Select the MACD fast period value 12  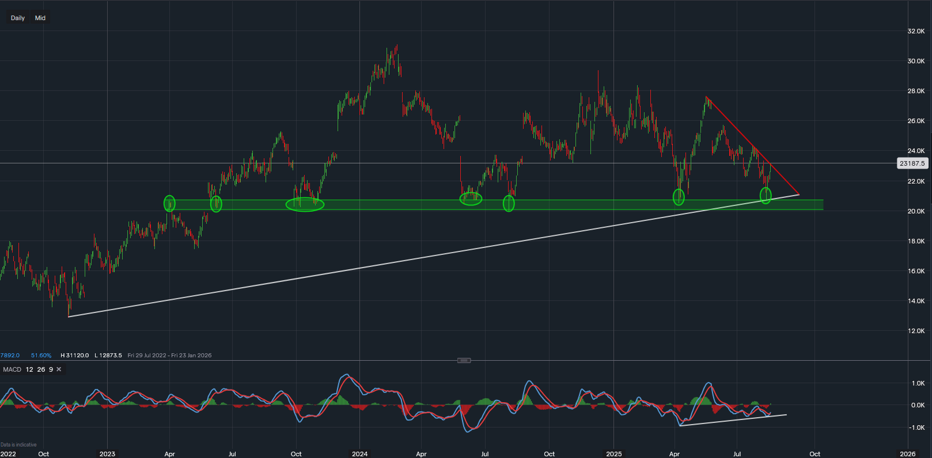pos(29,369)
